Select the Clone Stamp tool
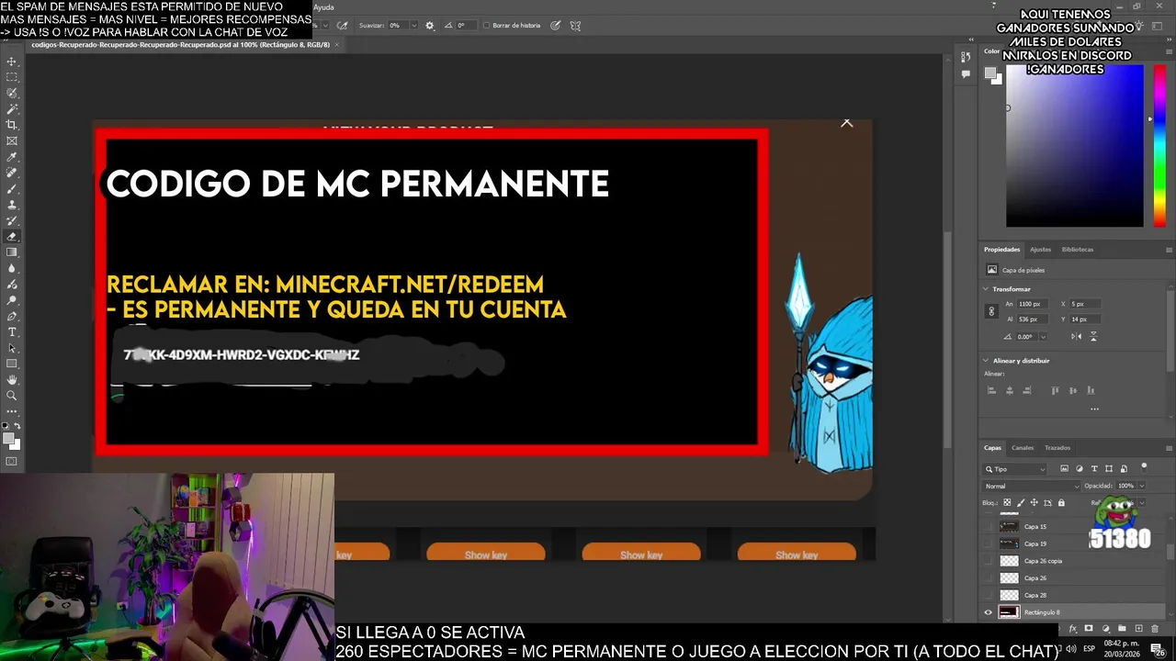The height and width of the screenshot is (661, 1176). click(x=12, y=205)
